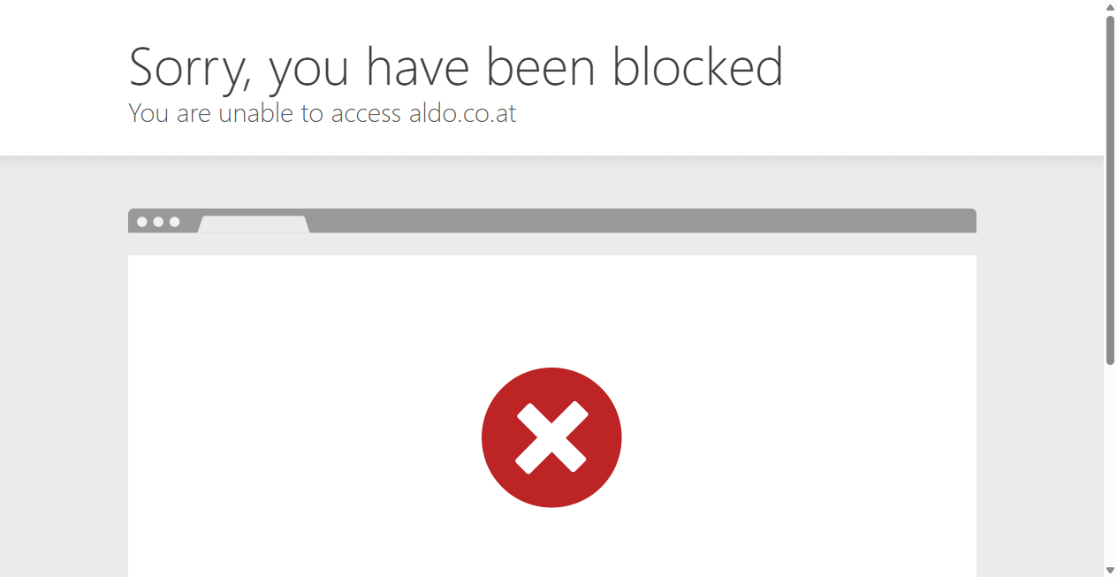
Task: Click the light address strip under grey bar
Action: [552, 245]
